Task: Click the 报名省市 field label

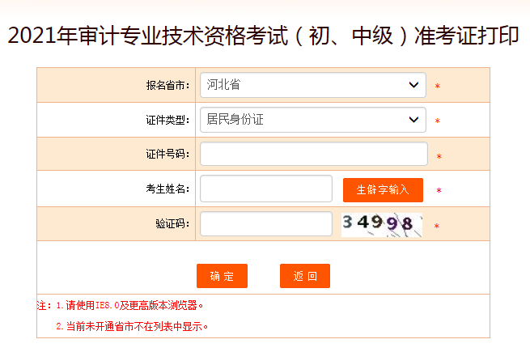Action: [167, 86]
